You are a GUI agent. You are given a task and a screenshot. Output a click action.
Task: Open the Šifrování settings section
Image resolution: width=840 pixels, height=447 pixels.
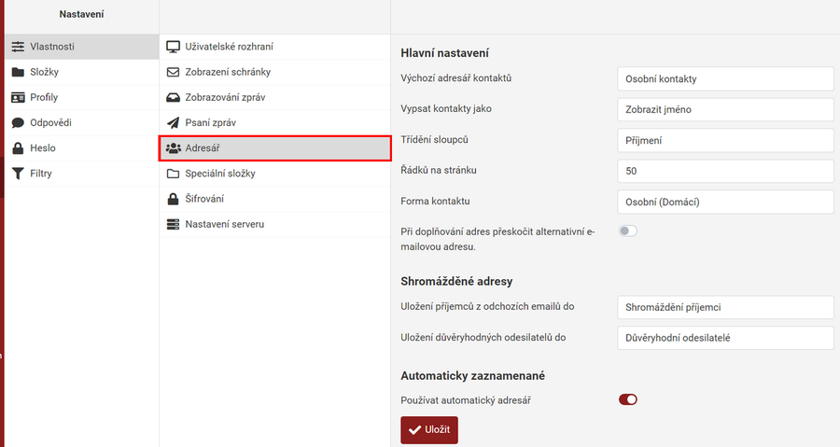pos(204,199)
